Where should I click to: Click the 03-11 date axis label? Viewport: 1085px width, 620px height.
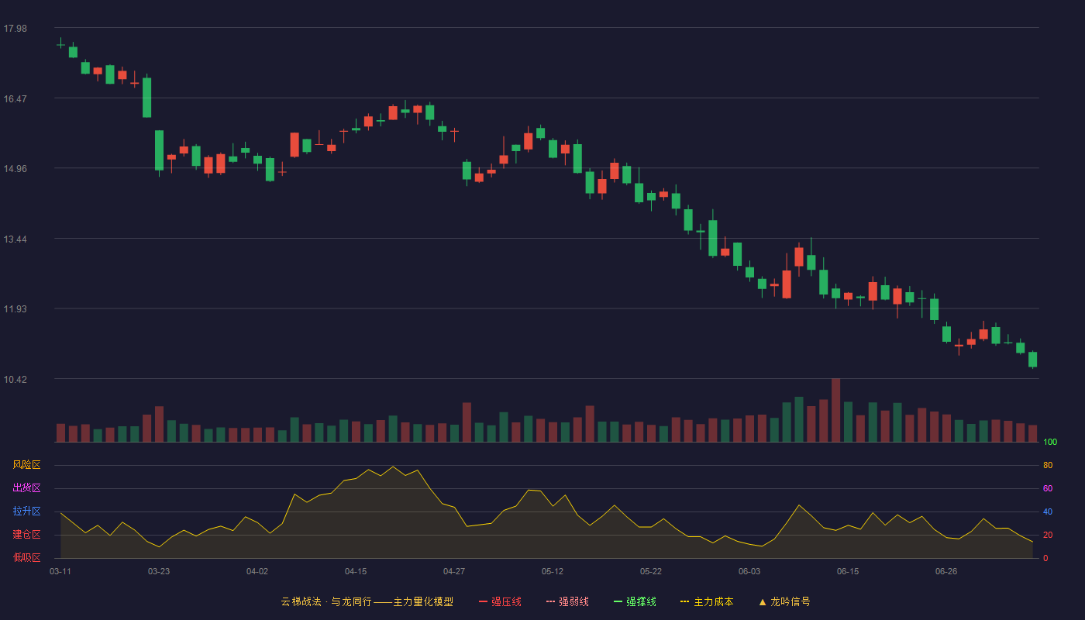tap(60, 571)
